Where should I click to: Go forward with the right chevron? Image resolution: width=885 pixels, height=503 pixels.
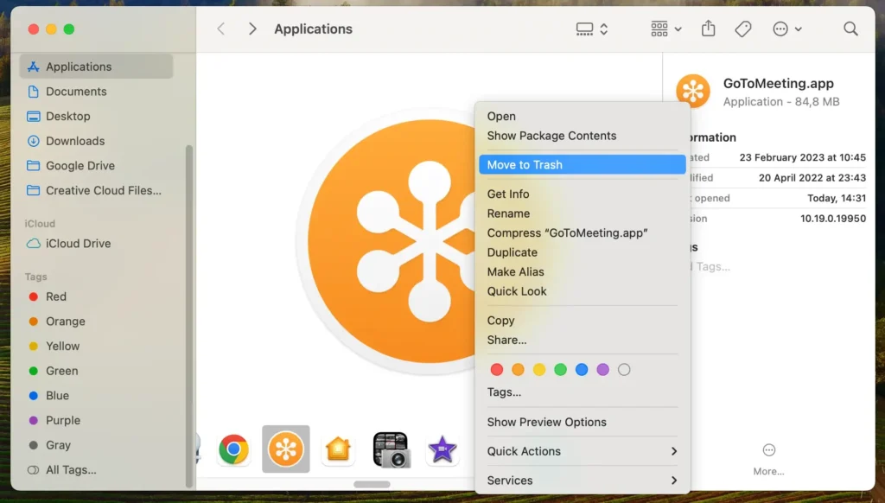click(x=252, y=29)
